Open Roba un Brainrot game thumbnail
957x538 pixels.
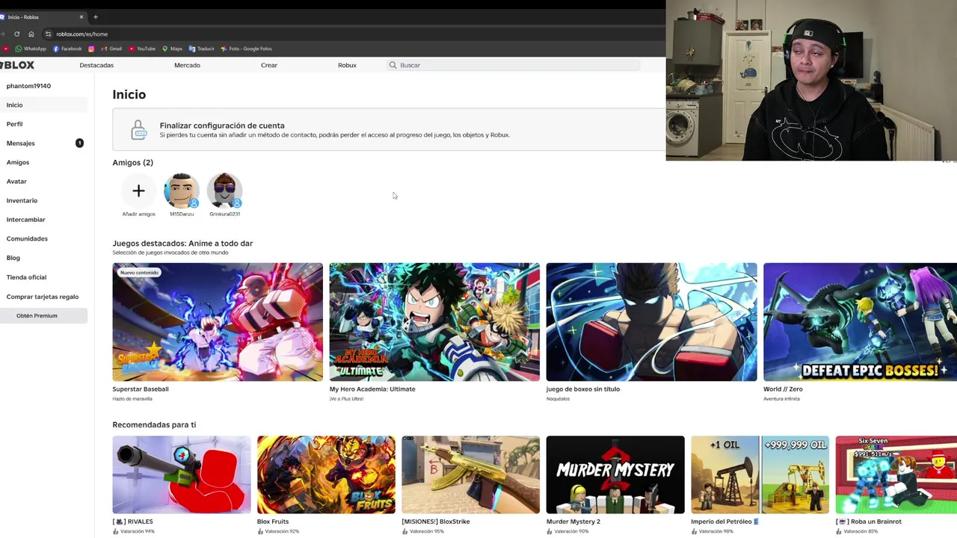tap(896, 474)
